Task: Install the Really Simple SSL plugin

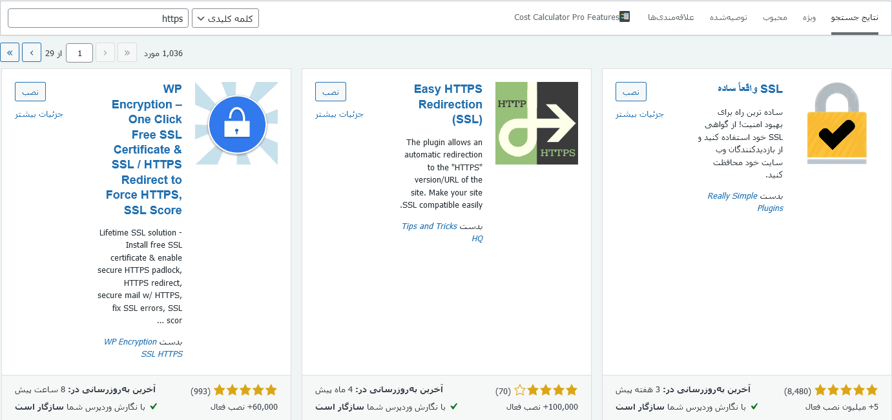Action: coord(631,92)
